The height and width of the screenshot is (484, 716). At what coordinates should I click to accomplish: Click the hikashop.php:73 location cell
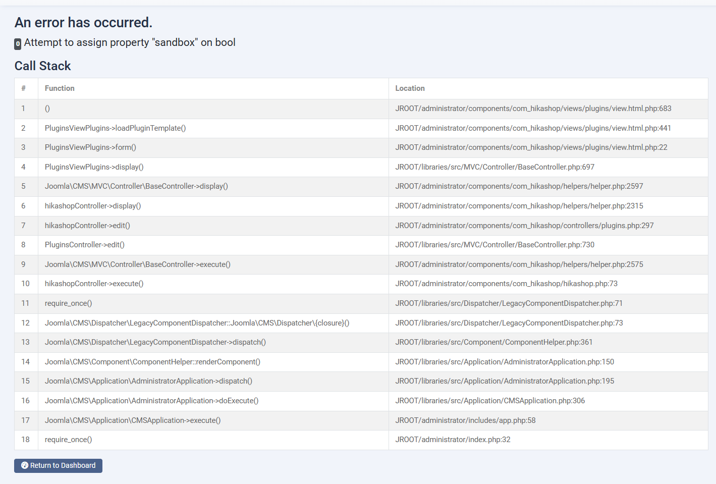(506, 284)
